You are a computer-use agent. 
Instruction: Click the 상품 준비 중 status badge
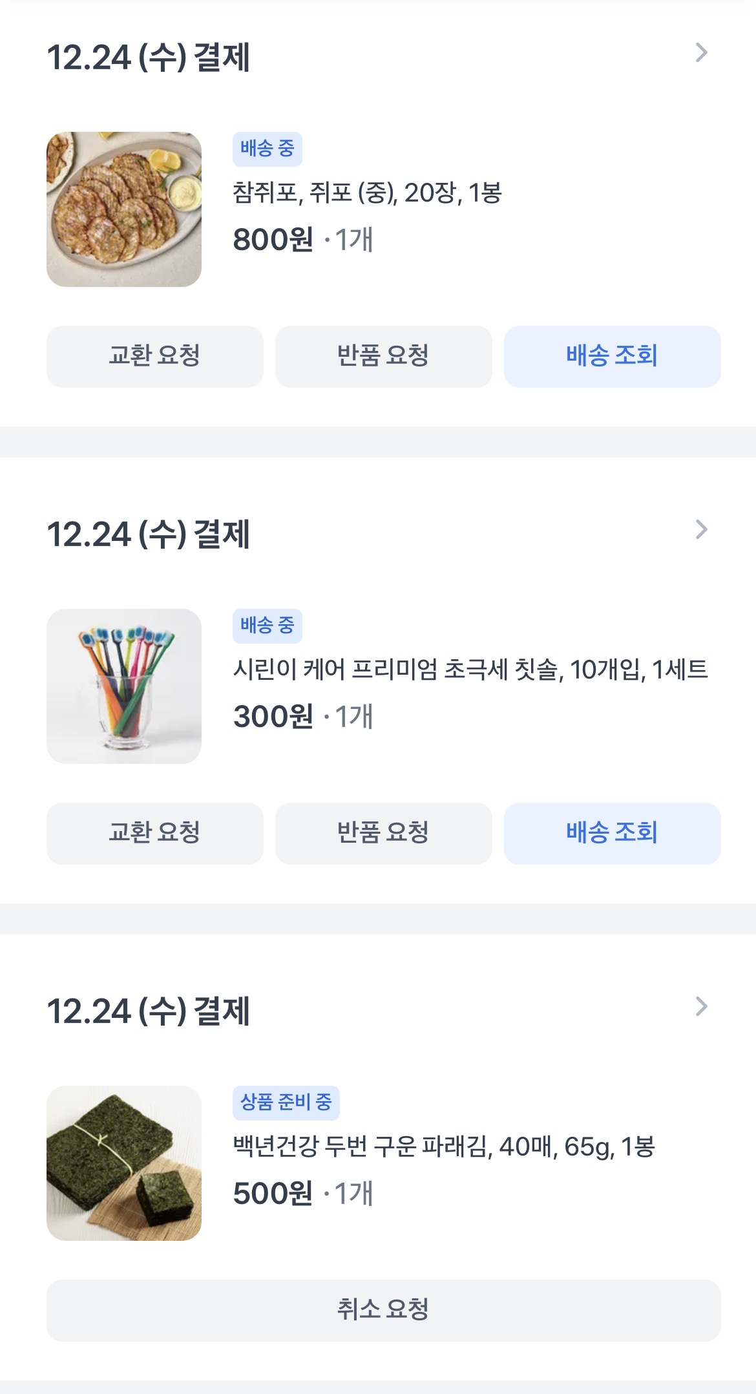(286, 1103)
